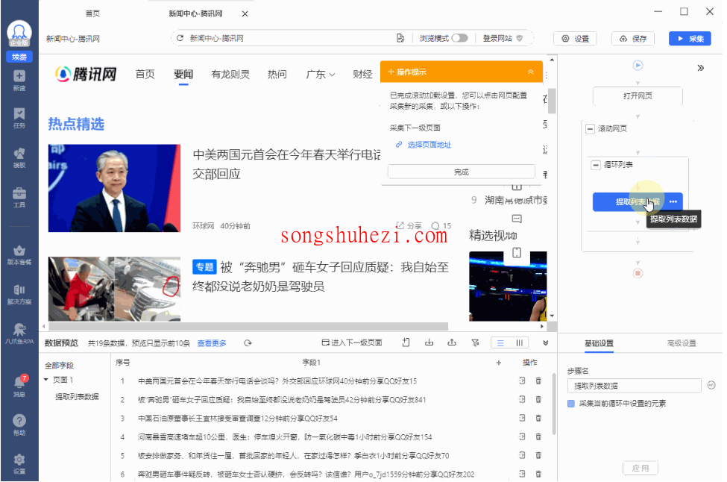
Task: Click the 应用 apply button
Action: pyautogui.click(x=641, y=468)
